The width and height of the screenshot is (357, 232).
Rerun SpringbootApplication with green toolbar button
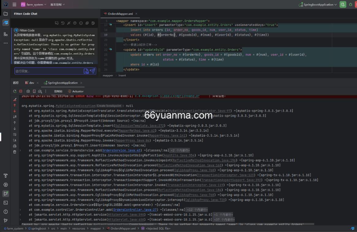click(343, 5)
